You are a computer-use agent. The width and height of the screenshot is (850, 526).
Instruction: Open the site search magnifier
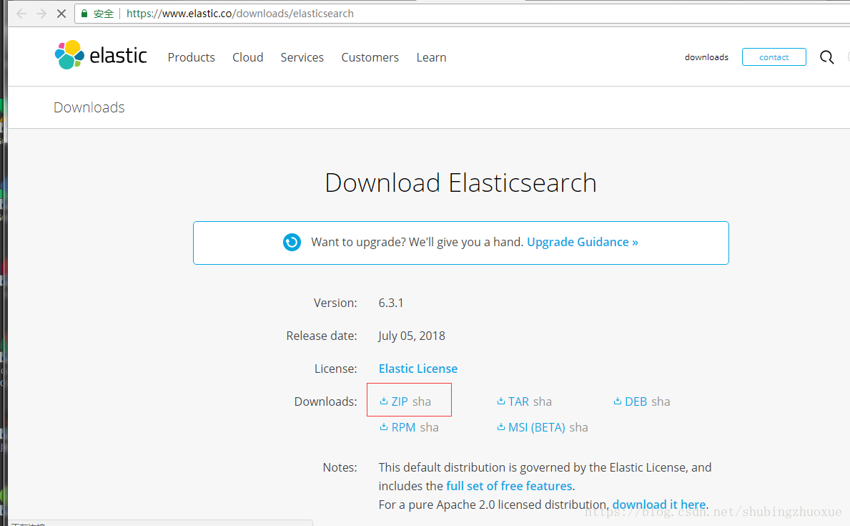(x=826, y=57)
